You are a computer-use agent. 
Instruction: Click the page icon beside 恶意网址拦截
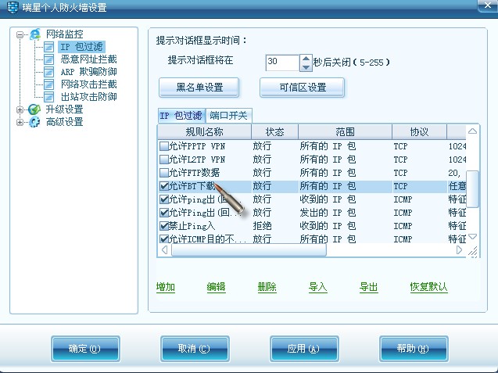pyautogui.click(x=48, y=59)
